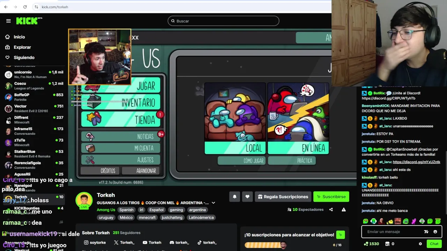Toggle notifications with the bell icon
This screenshot has height=251, width=447.
click(x=235, y=197)
